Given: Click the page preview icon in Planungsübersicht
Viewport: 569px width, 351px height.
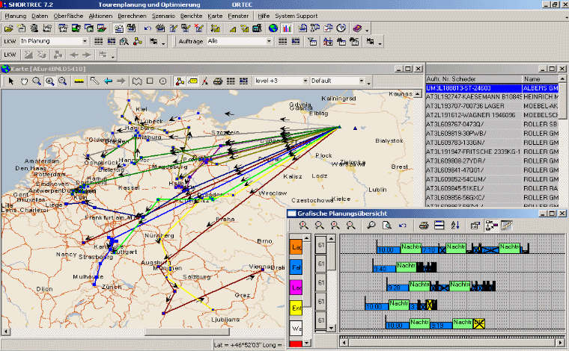Looking at the screenshot, I should pos(387,226).
